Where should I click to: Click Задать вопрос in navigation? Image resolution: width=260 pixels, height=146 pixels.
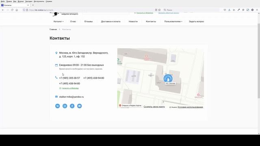[197, 21]
